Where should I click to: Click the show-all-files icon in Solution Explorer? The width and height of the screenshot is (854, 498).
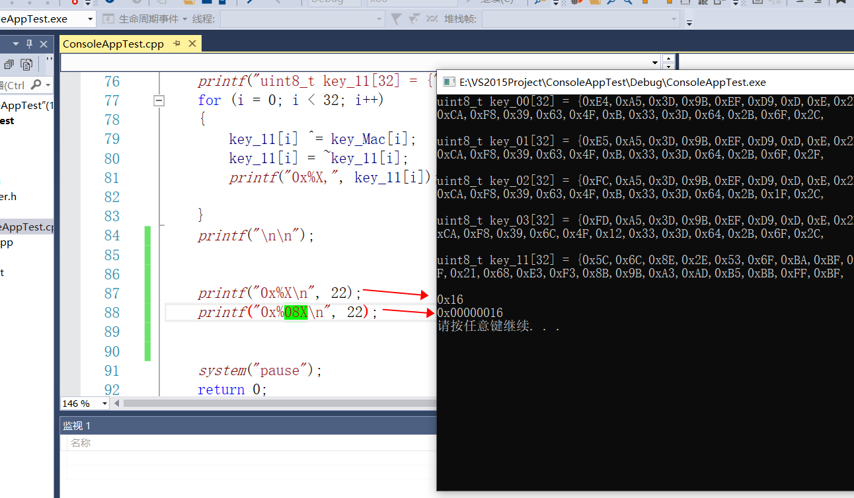26,65
